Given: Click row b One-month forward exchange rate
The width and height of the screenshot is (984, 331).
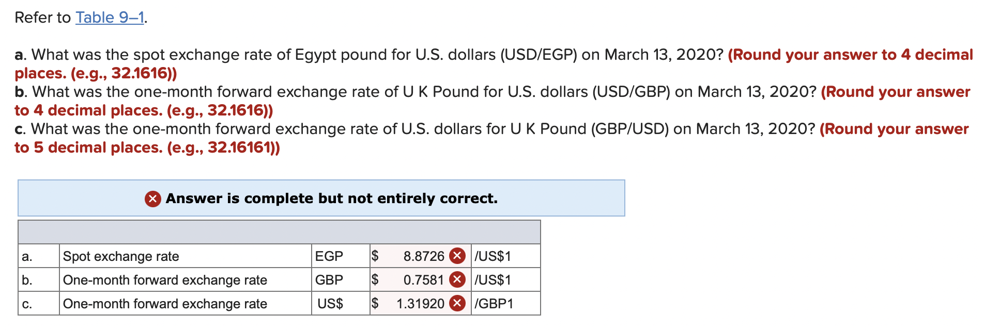Looking at the screenshot, I should tap(165, 280).
